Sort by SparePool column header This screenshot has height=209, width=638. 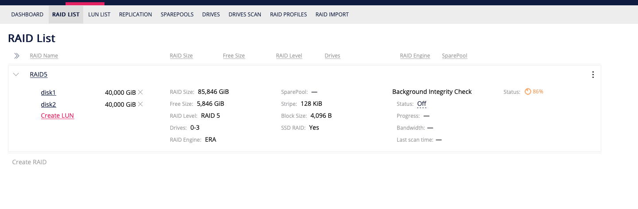click(455, 56)
